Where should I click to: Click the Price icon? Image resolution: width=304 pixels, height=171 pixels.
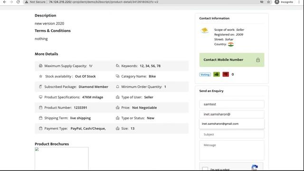point(117,107)
